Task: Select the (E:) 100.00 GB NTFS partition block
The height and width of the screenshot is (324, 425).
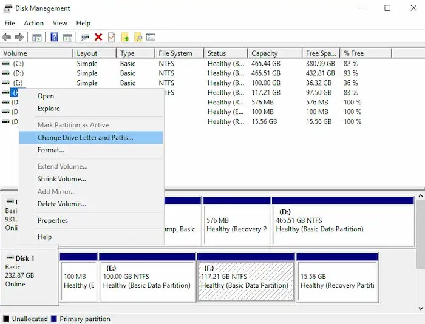Action: tap(147, 278)
